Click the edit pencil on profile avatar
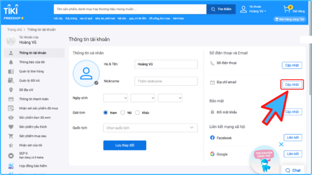This screenshot has width=312, height=175. (96, 82)
